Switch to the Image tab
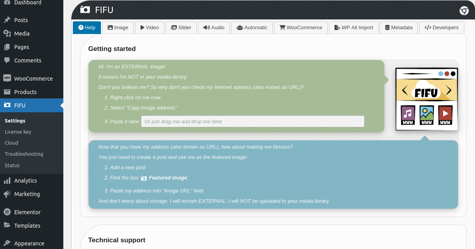 pos(118,28)
